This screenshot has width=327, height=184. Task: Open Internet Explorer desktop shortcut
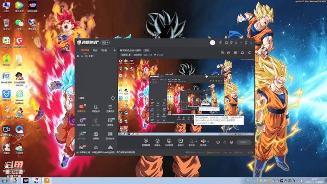[x=19, y=97]
